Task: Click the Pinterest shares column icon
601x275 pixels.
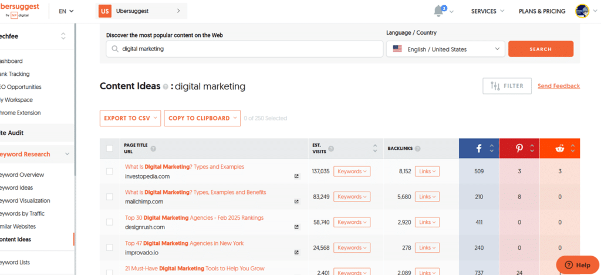Action: click(x=519, y=149)
